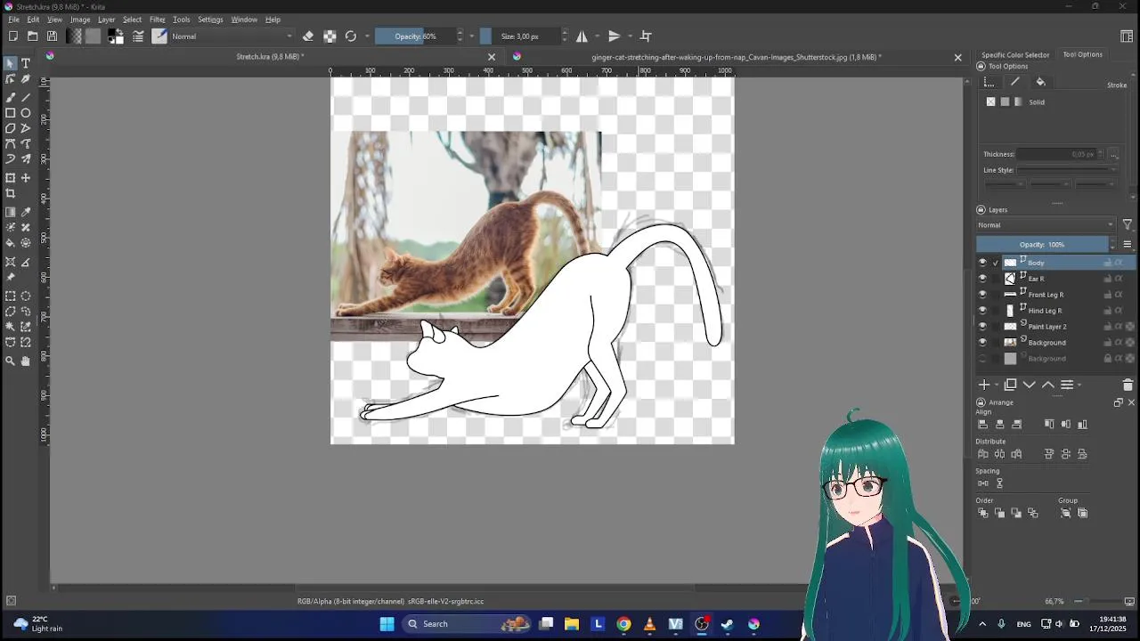Screen dimensions: 1140x641
Task: Close the Stretch.kra document tab
Action: (491, 57)
